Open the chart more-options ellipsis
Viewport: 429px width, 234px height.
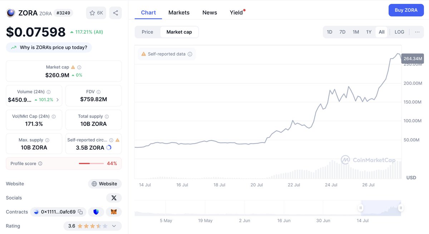417,32
